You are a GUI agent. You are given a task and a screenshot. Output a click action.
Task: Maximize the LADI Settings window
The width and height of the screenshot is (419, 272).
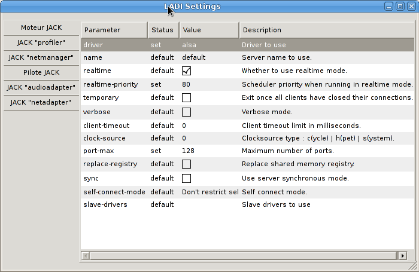(x=400, y=6)
